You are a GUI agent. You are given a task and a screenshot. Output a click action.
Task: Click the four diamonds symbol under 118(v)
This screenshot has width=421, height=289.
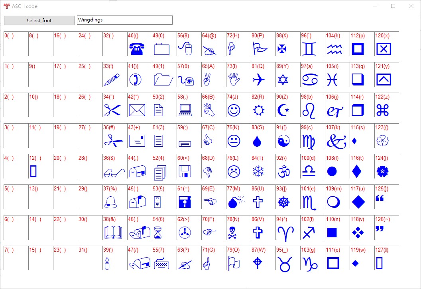coord(358,233)
